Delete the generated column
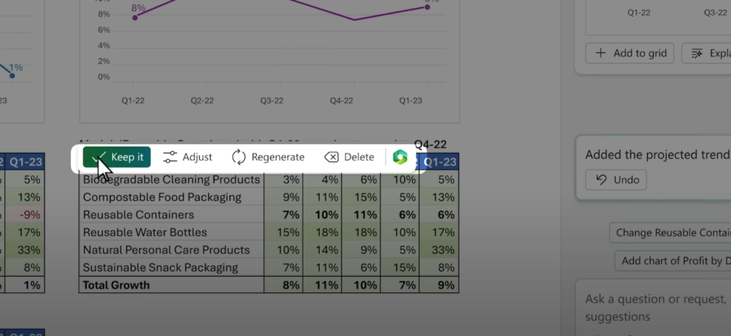This screenshot has height=336, width=731. click(x=349, y=157)
